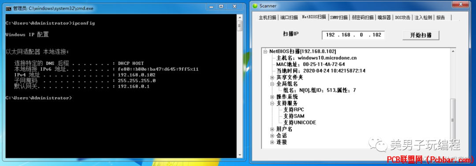The width and height of the screenshot is (476, 166).
Task: Collapse the 支持服务 tree node
Action: (272, 103)
